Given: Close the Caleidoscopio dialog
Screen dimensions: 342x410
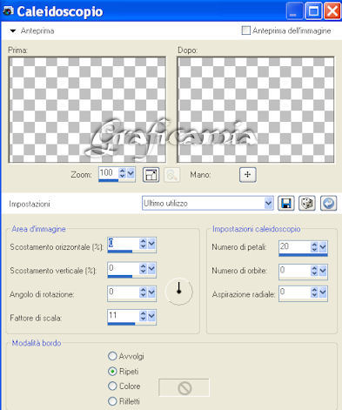Looking at the screenshot, I should click(332, 11).
